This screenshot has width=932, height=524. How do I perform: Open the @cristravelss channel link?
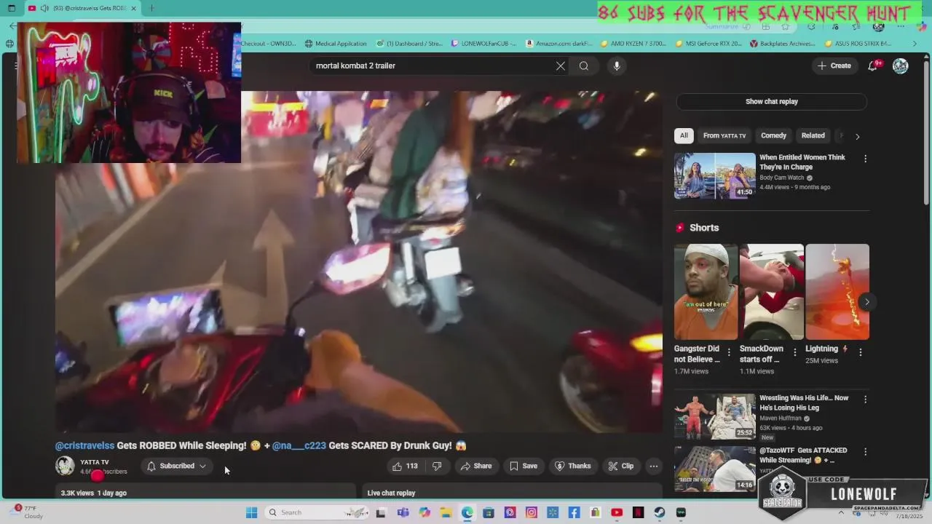point(85,445)
